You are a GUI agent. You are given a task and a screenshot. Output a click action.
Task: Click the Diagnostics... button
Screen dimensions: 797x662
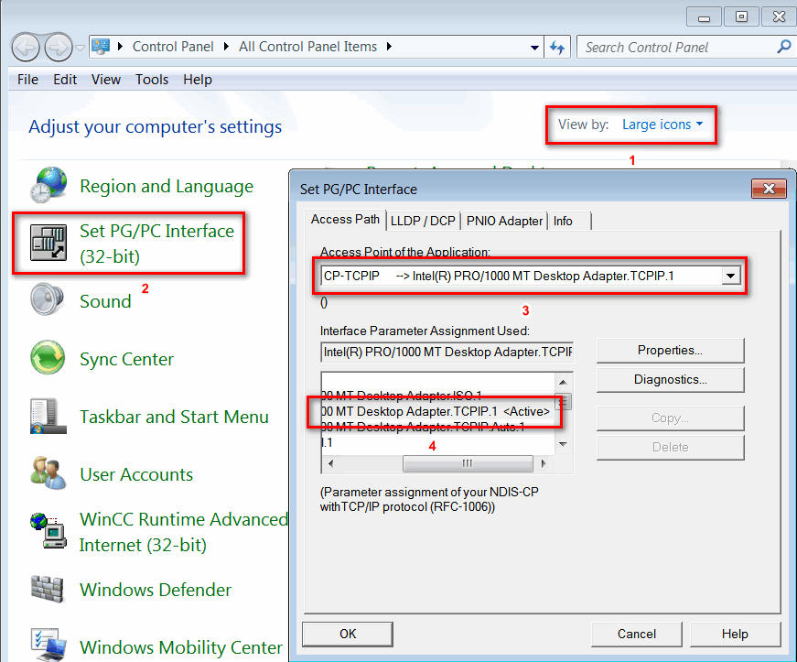pos(670,380)
